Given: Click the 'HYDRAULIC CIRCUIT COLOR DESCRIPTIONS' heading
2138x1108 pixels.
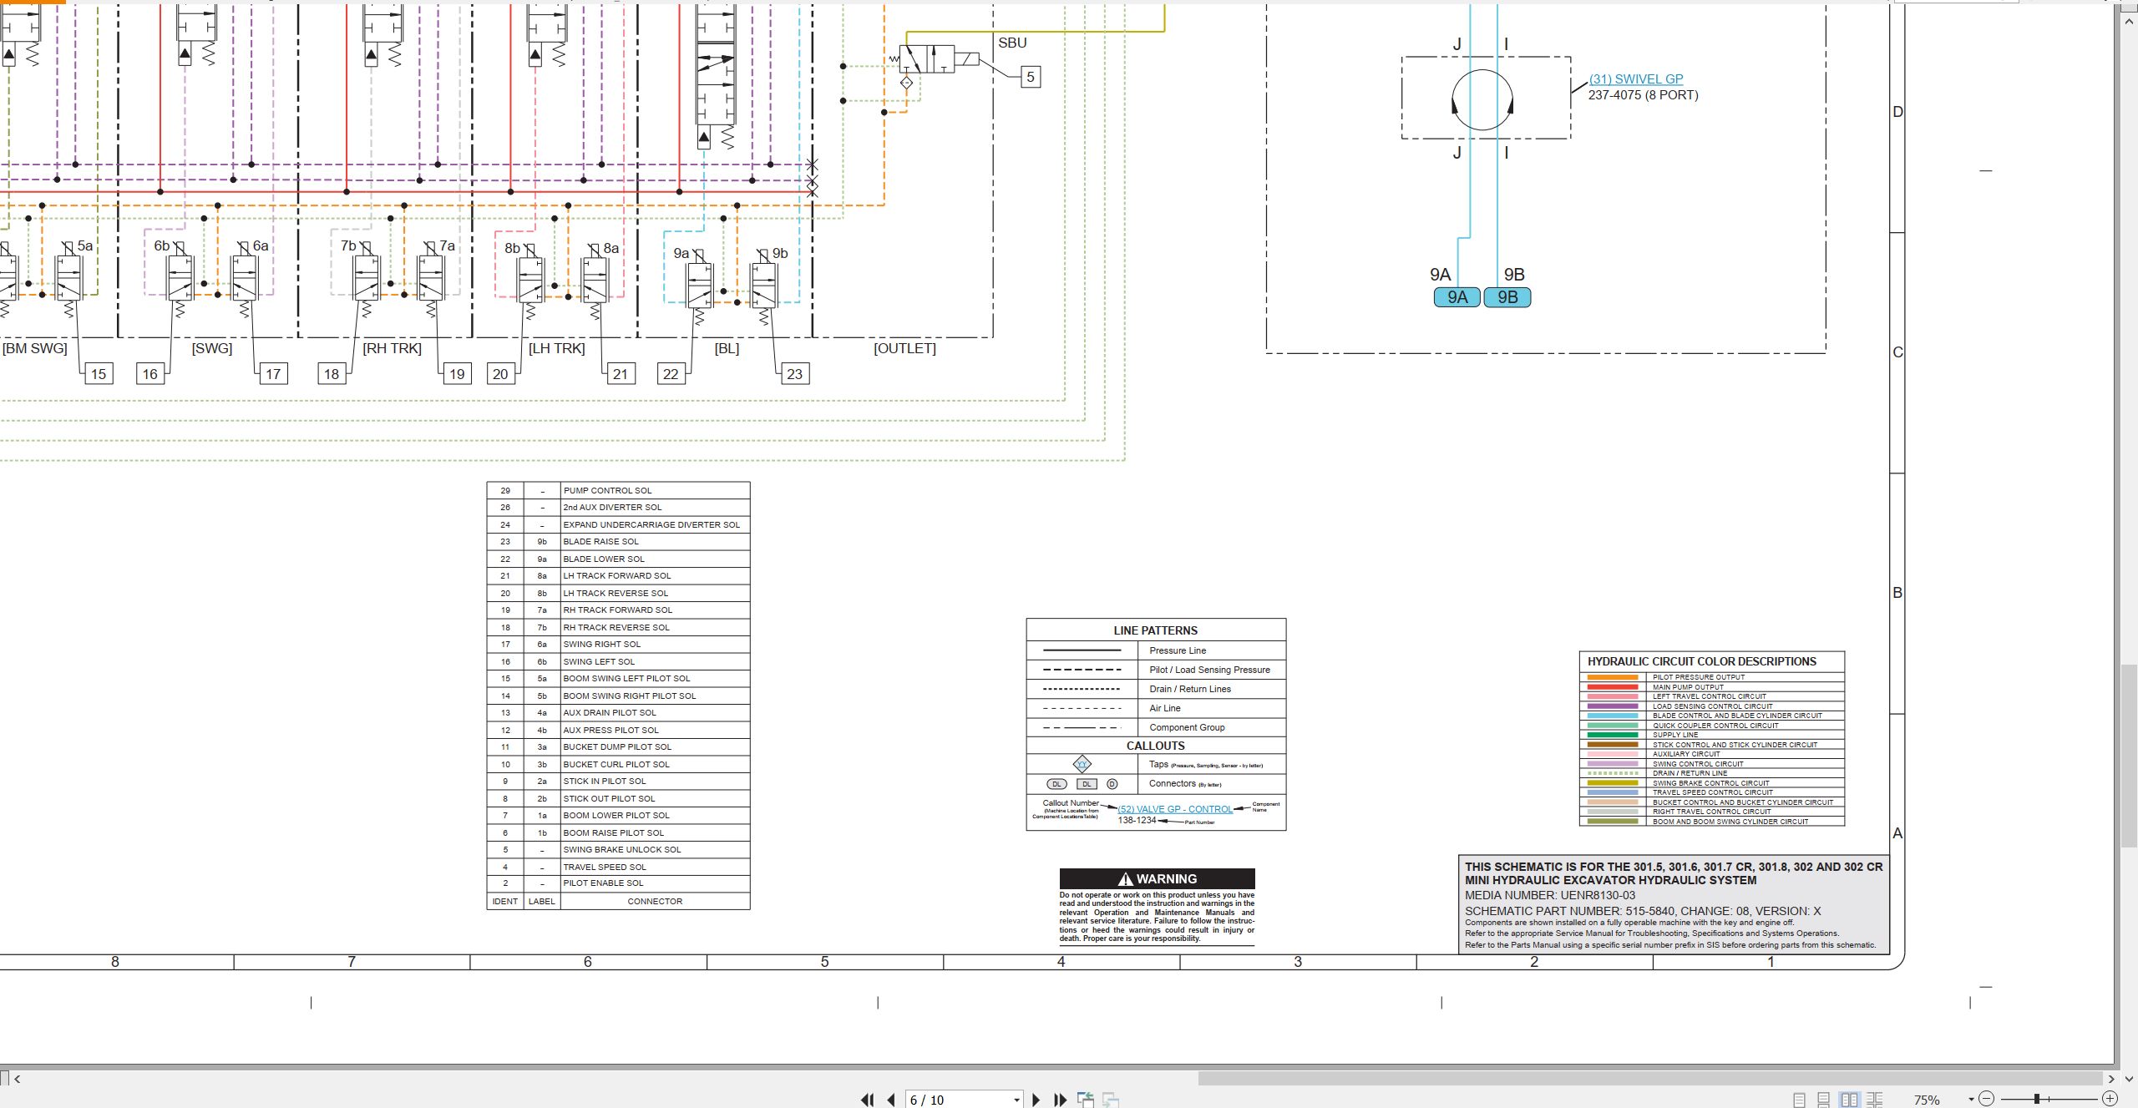Looking at the screenshot, I should coord(1702,661).
